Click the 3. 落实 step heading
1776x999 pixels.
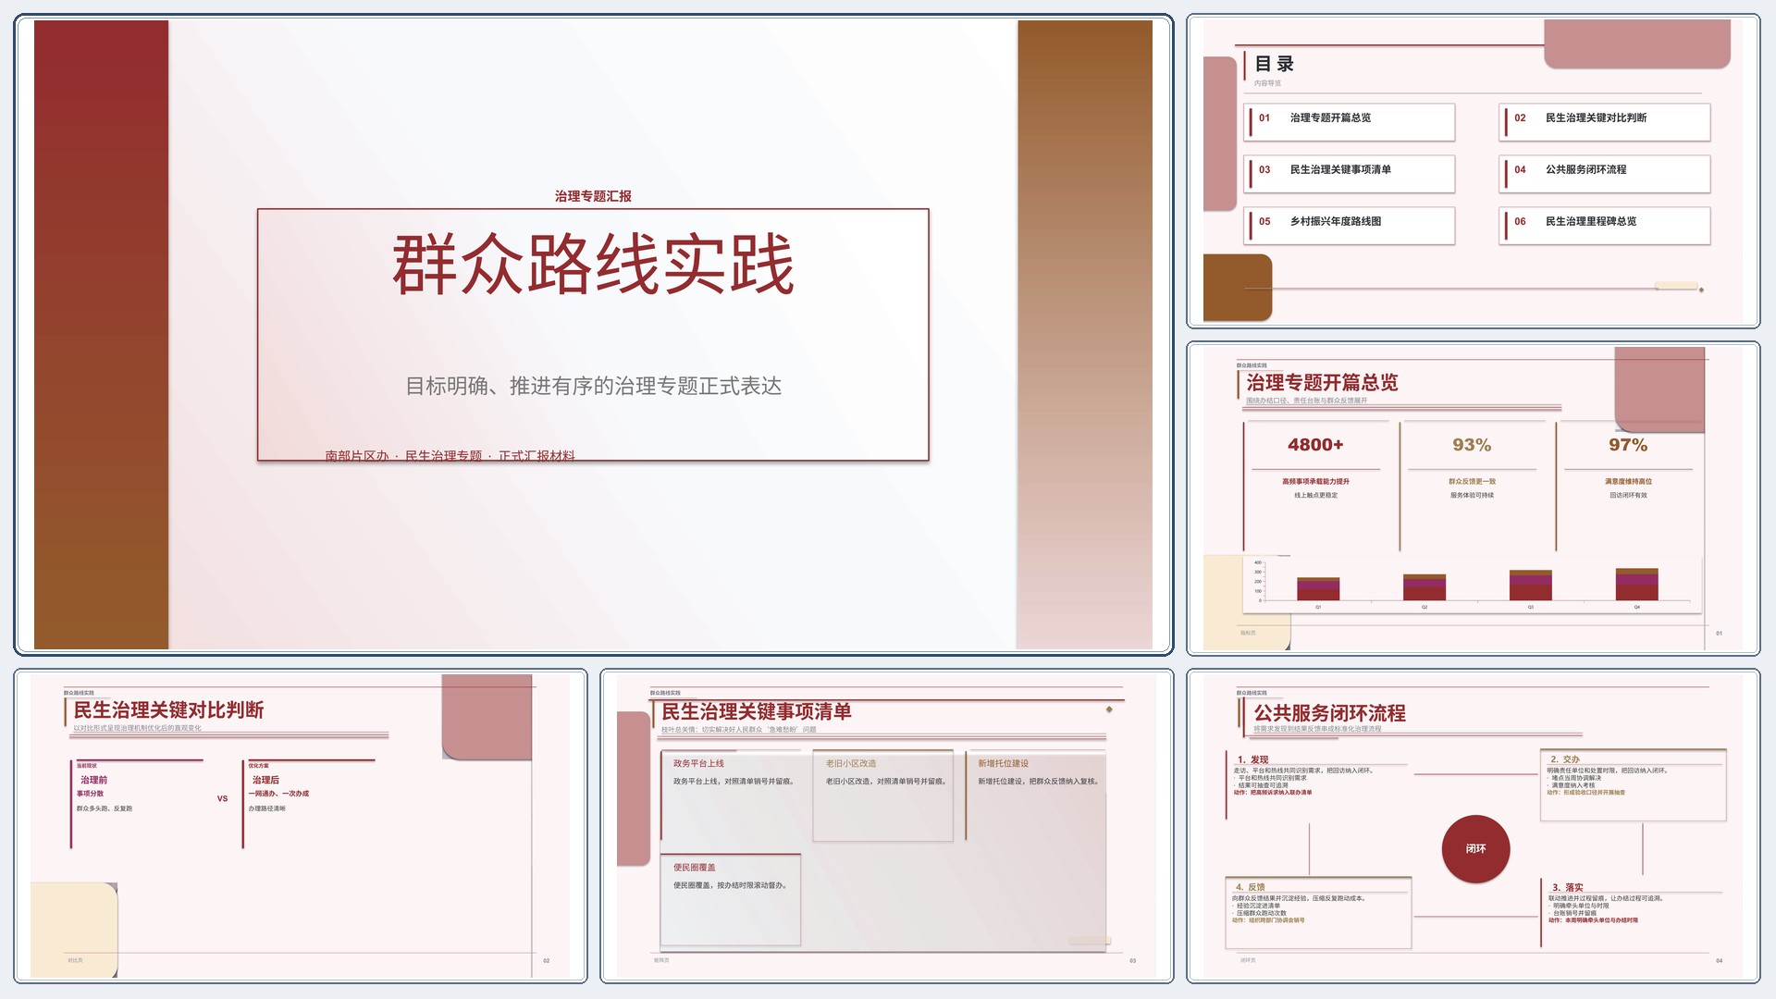[x=1567, y=887]
